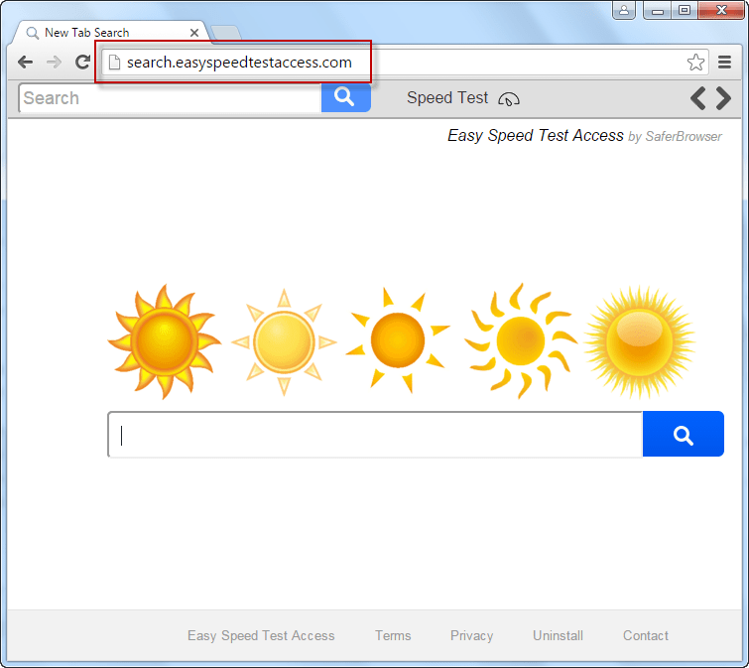This screenshot has height=668, width=749.
Task: Open the user profile icon in title bar
Action: point(624,10)
